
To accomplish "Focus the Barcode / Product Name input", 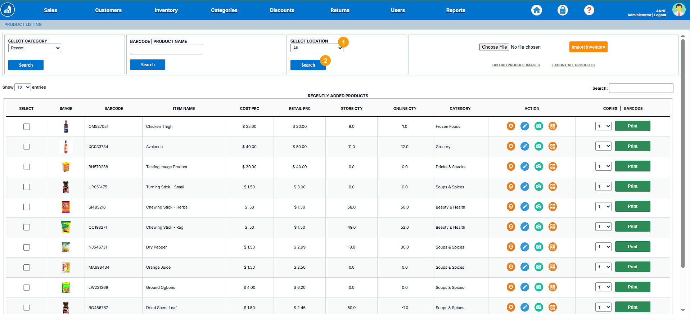I will (x=166, y=49).
